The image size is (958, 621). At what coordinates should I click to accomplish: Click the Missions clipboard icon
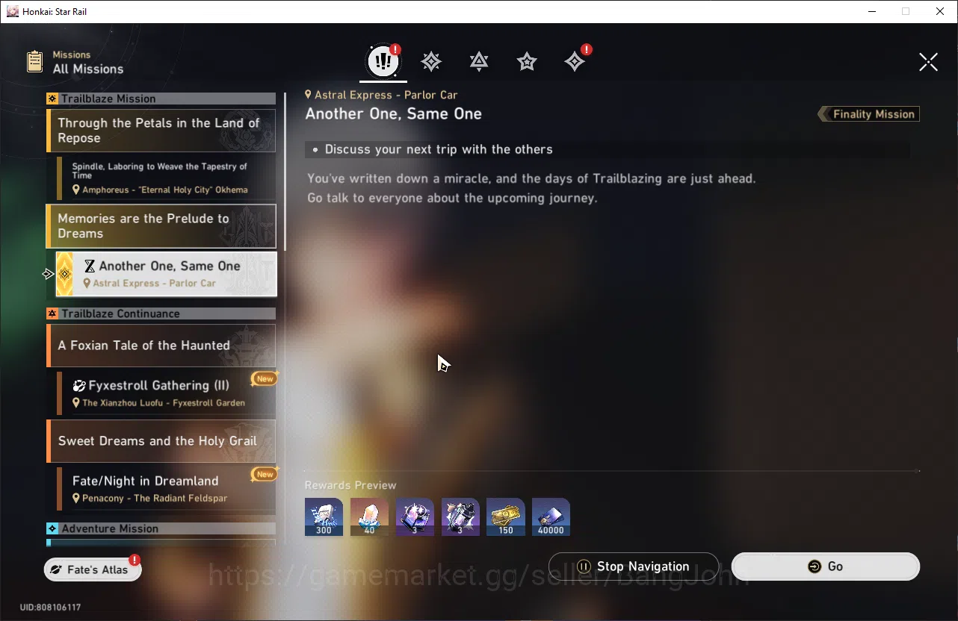tap(34, 61)
